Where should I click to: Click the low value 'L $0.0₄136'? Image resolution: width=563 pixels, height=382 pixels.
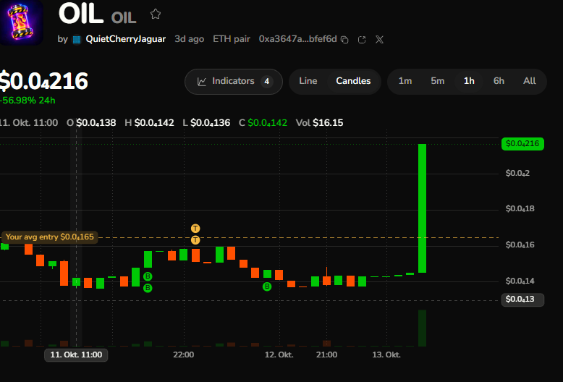click(x=206, y=123)
